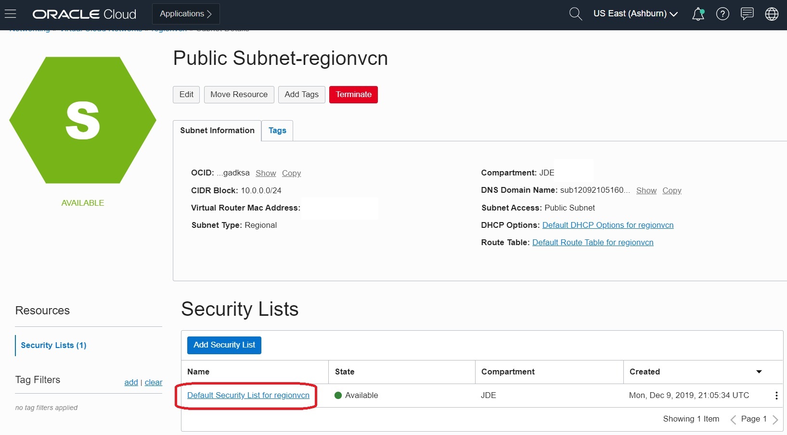Click the search magnifier icon
The image size is (787, 435).
point(576,13)
